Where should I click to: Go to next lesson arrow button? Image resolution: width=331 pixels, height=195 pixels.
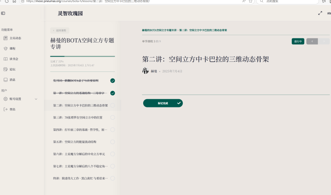click(324, 41)
